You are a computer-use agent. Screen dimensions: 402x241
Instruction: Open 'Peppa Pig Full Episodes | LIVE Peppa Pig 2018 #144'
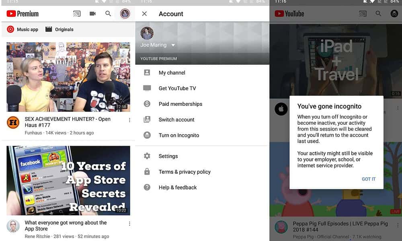coord(340,227)
